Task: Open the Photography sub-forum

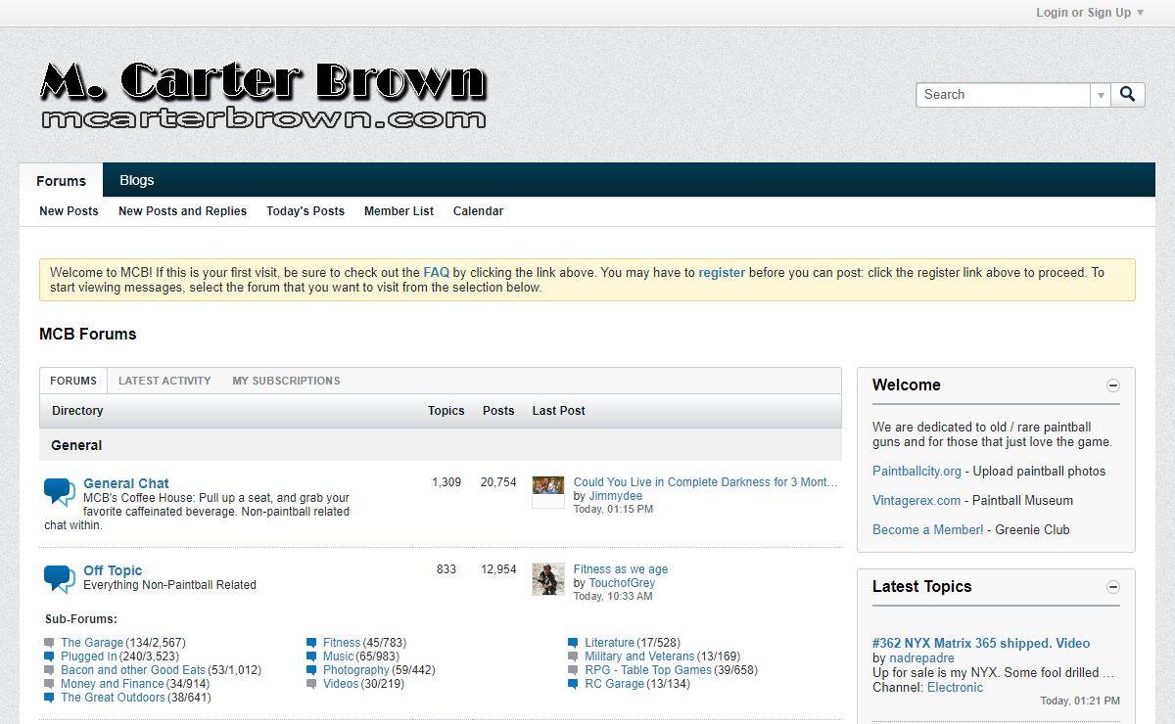Action: 356,670
